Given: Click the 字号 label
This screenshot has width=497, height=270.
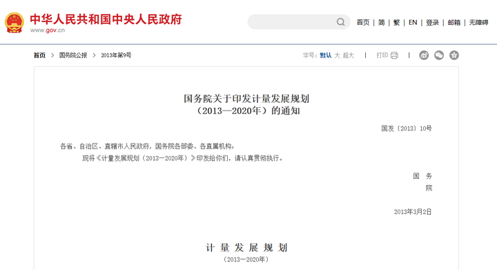Looking at the screenshot, I should [x=310, y=55].
